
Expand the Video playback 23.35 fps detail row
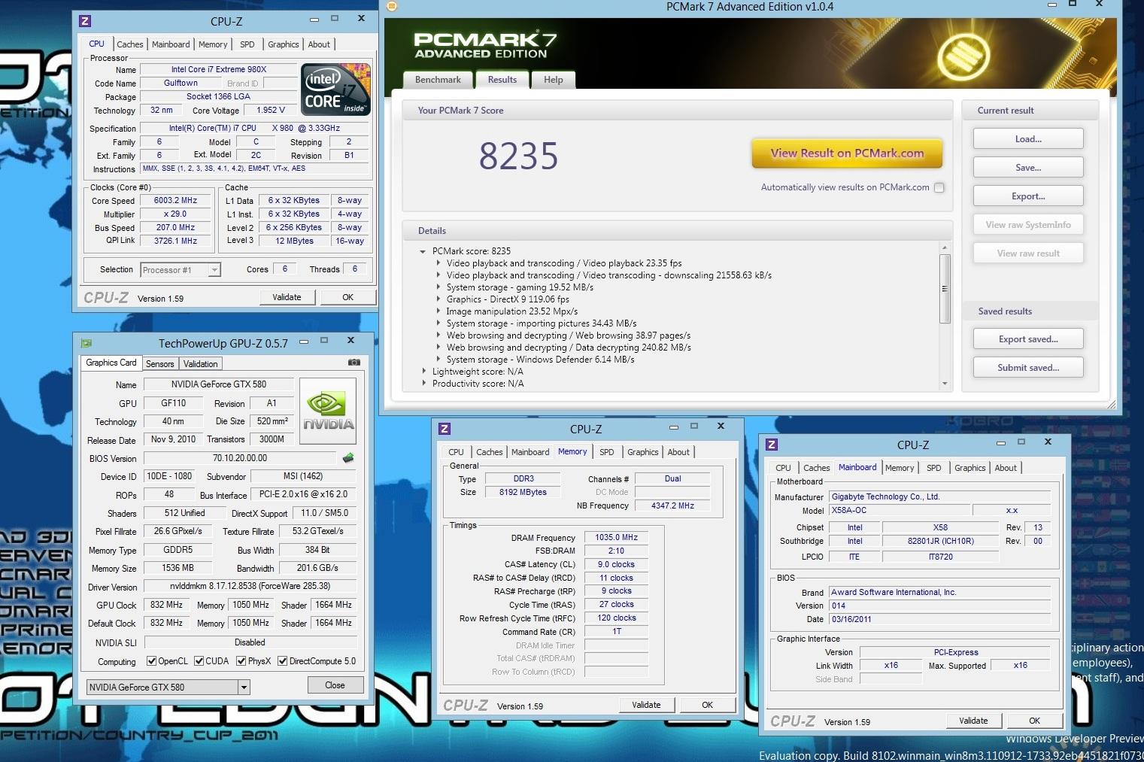pyautogui.click(x=438, y=263)
